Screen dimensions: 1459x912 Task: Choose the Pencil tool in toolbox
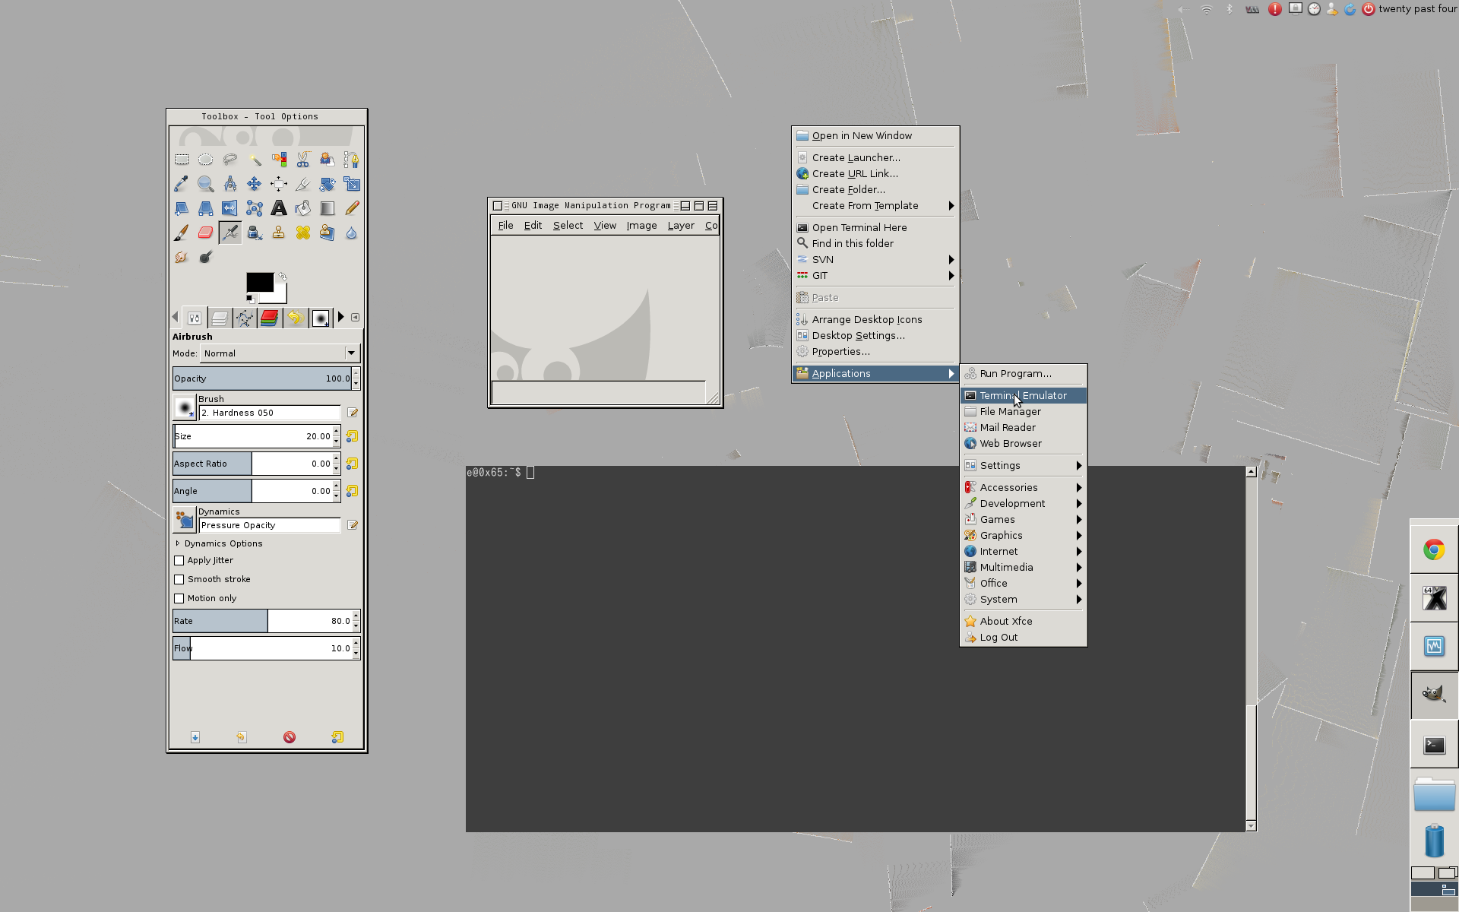click(352, 208)
